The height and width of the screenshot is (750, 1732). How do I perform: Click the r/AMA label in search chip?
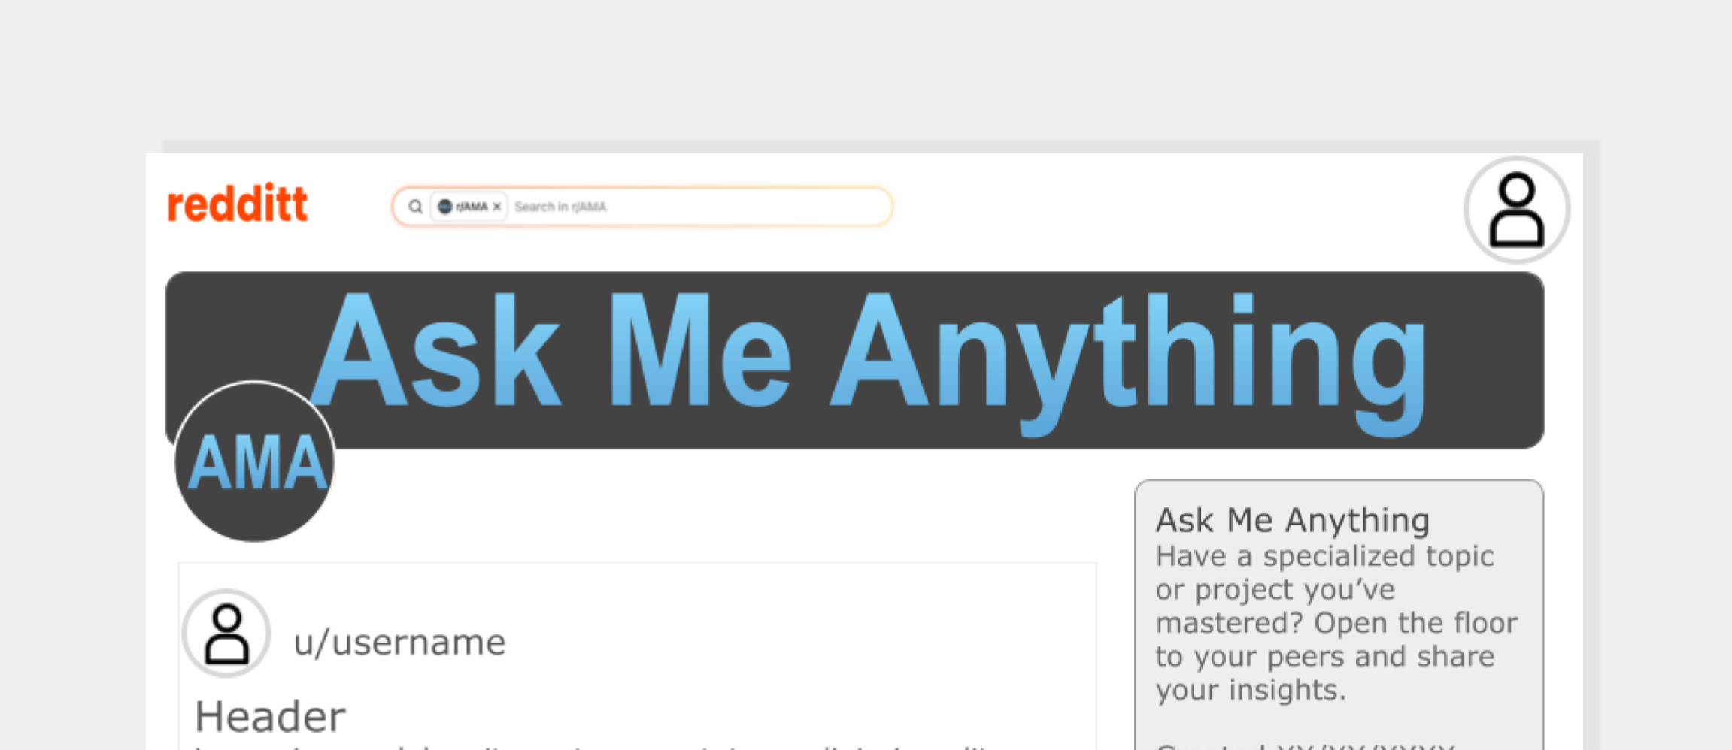tap(472, 207)
